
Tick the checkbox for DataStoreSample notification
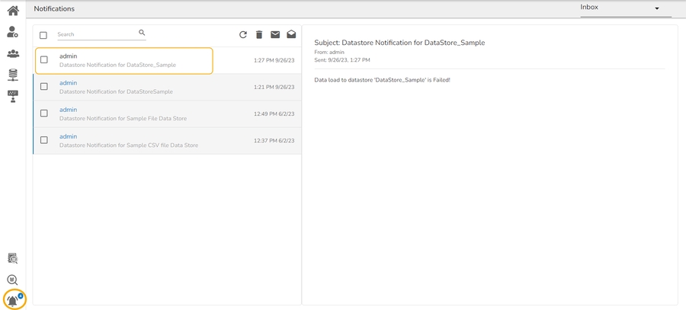[x=44, y=87]
